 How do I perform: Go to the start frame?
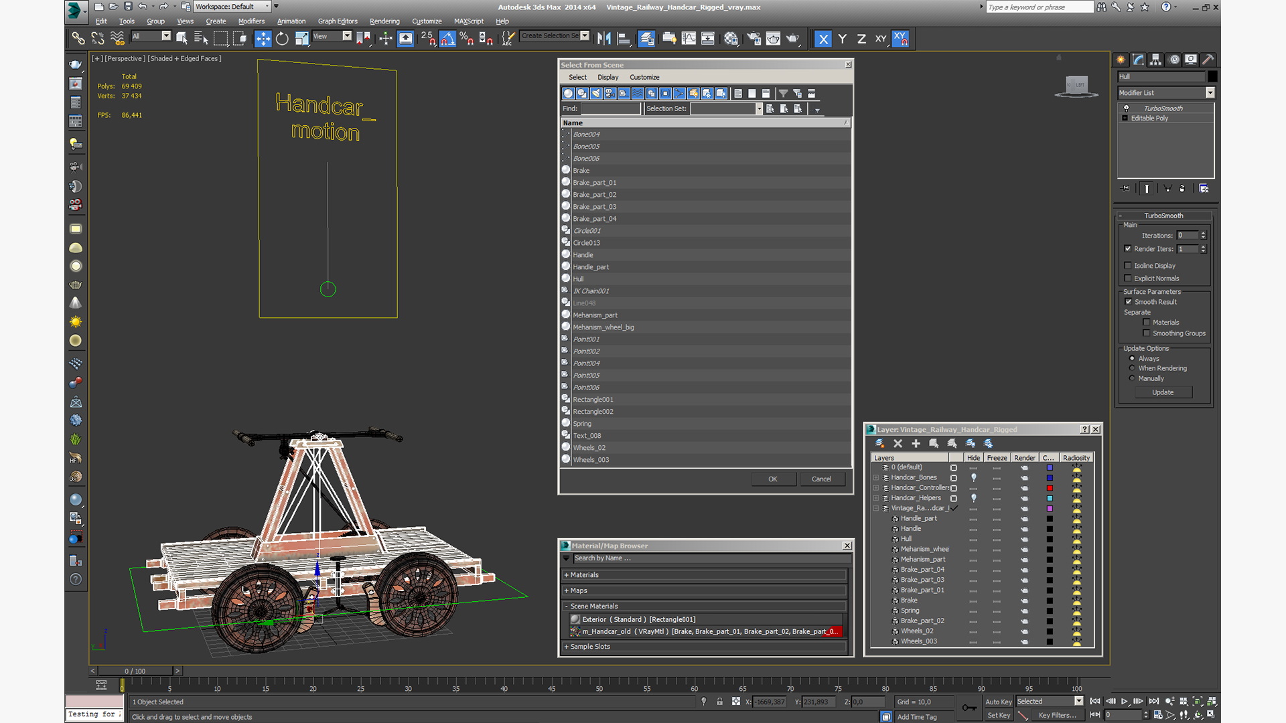(1095, 702)
